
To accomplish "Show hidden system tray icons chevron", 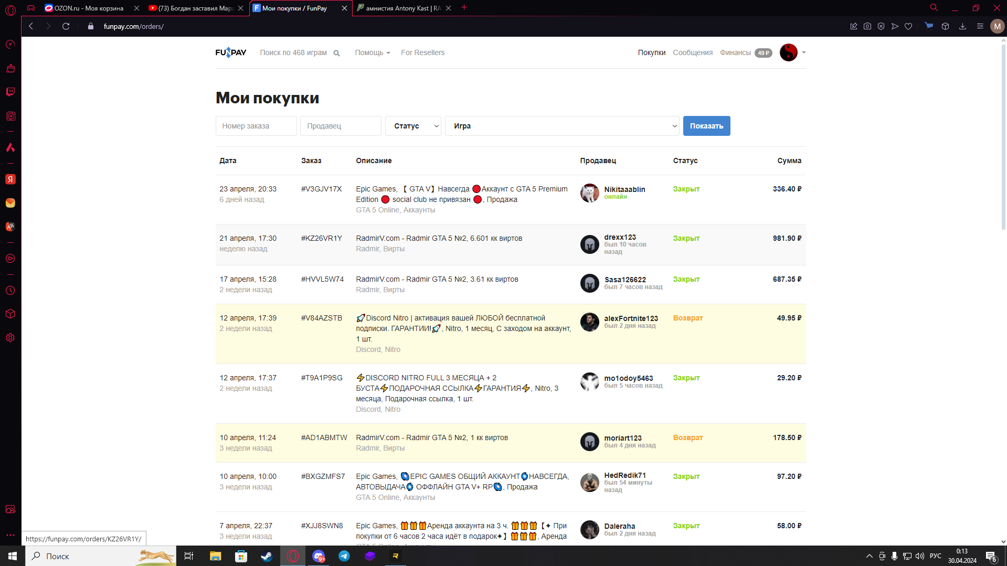I will [x=869, y=556].
